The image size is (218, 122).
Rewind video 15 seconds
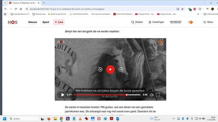click(x=100, y=69)
